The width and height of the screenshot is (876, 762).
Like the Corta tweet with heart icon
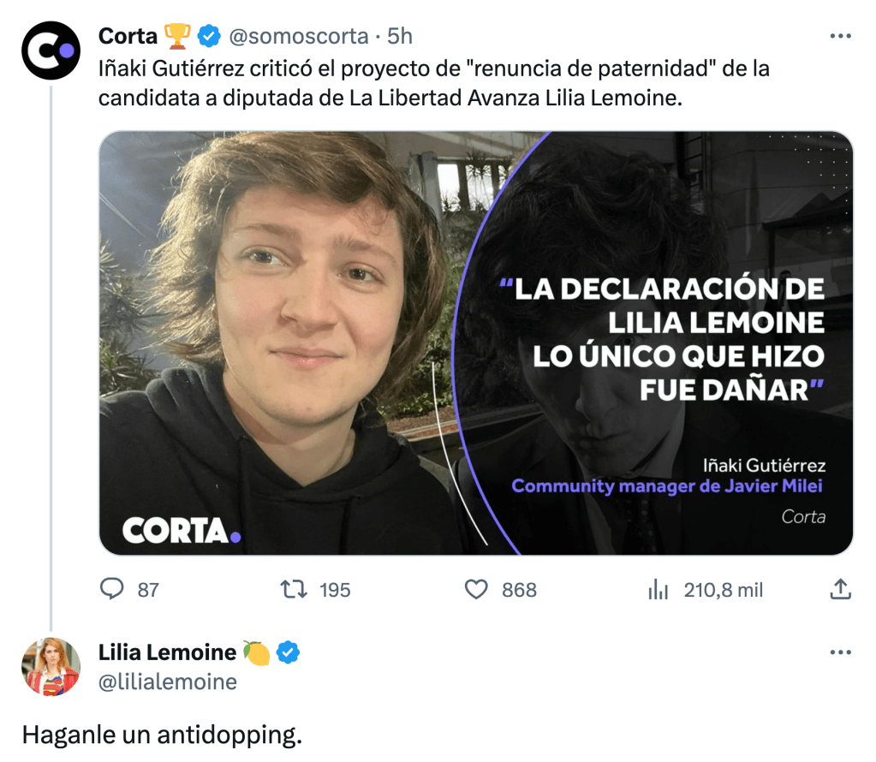coord(476,589)
